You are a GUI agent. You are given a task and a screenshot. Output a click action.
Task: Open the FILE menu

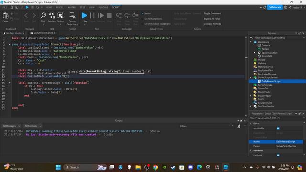5,7
